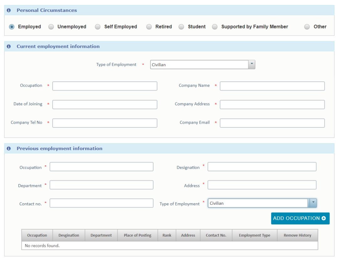The image size is (338, 263).
Task: Click the Company Name input field
Action: pyautogui.click(x=272, y=86)
